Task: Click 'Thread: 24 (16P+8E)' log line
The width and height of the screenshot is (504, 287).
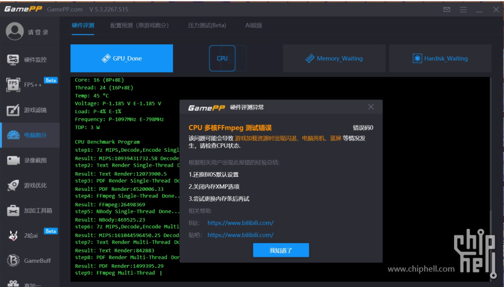Action: pyautogui.click(x=104, y=87)
